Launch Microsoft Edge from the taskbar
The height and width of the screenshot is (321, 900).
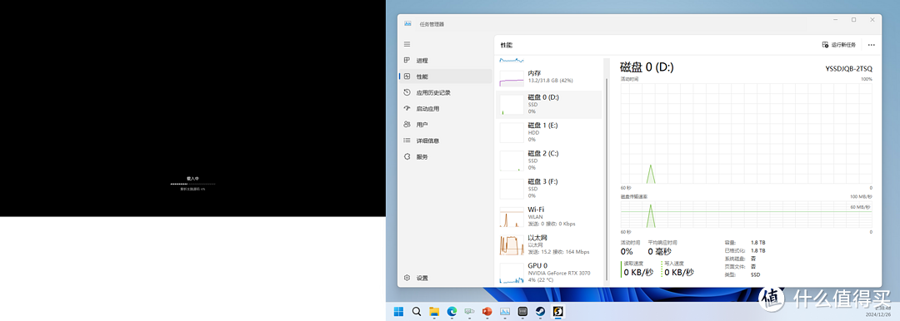pyautogui.click(x=452, y=311)
